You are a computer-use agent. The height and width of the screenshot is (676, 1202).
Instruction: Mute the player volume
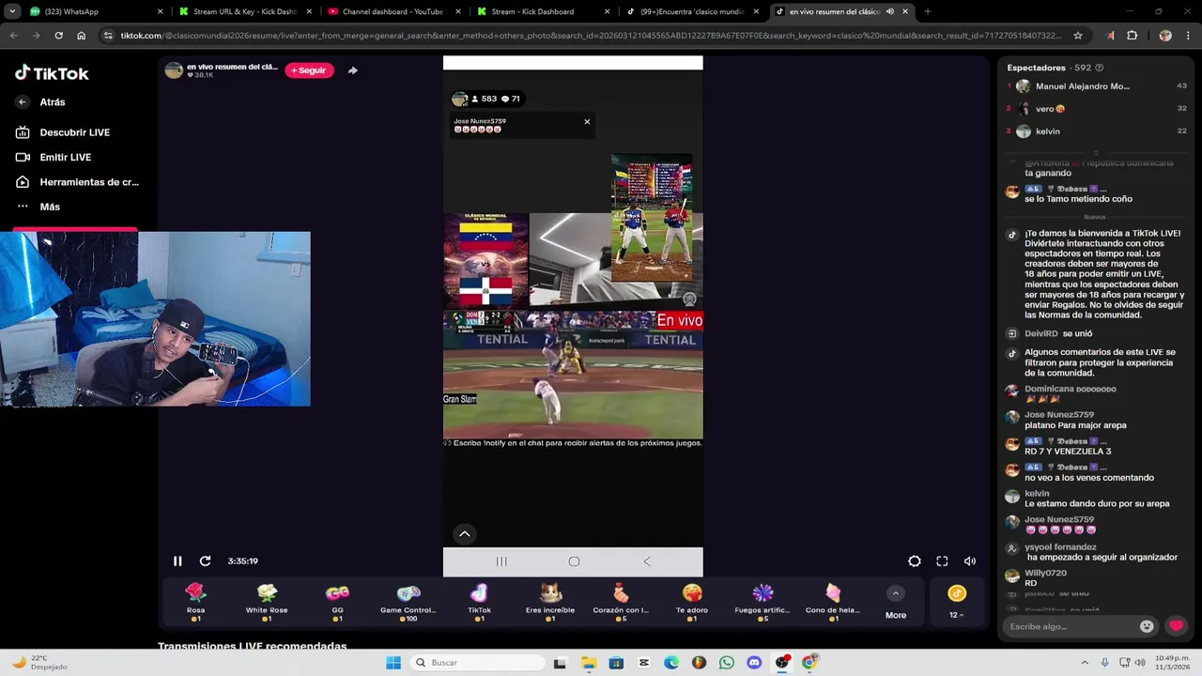point(970,561)
